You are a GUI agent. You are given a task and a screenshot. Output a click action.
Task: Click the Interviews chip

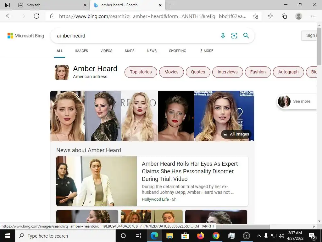228,72
